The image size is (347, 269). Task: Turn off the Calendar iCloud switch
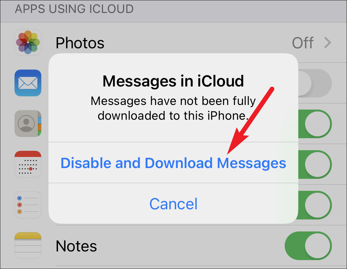[x=315, y=165]
